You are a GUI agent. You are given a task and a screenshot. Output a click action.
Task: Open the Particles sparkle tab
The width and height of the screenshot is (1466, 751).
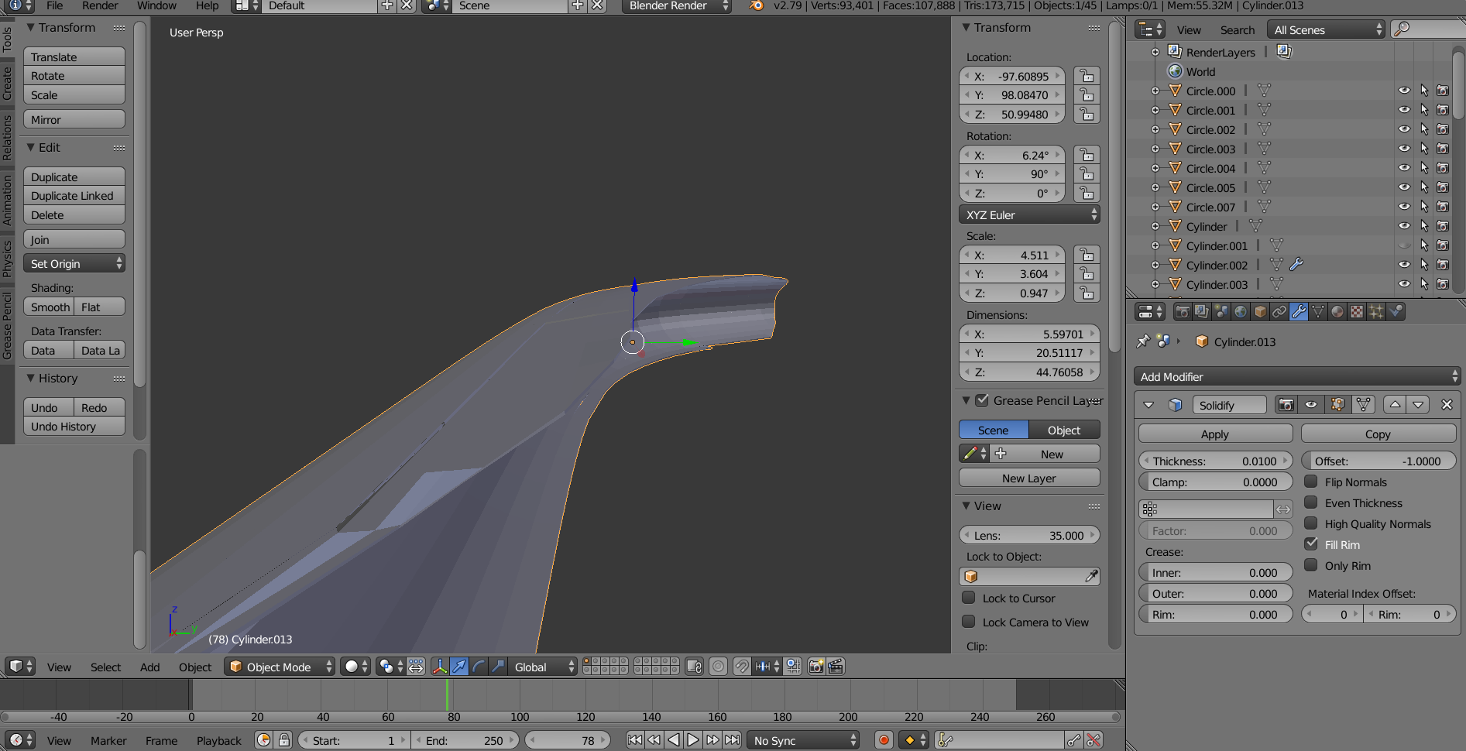pyautogui.click(x=1376, y=311)
